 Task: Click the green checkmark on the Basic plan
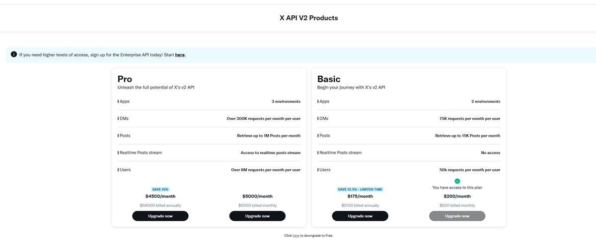457,181
